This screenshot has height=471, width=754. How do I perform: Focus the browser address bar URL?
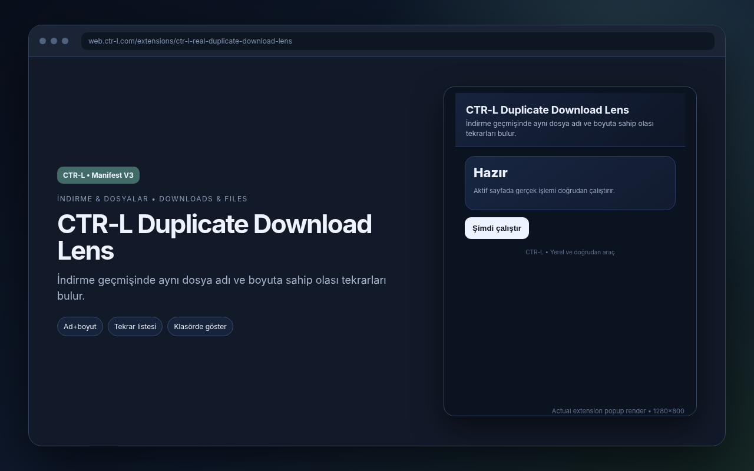pos(398,41)
